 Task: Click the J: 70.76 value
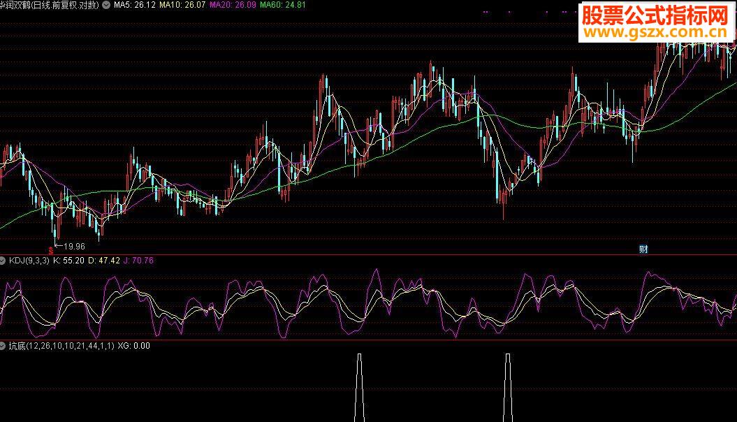(x=138, y=261)
